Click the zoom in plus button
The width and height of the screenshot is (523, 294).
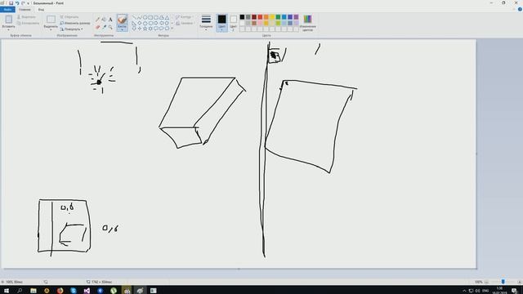click(520, 282)
